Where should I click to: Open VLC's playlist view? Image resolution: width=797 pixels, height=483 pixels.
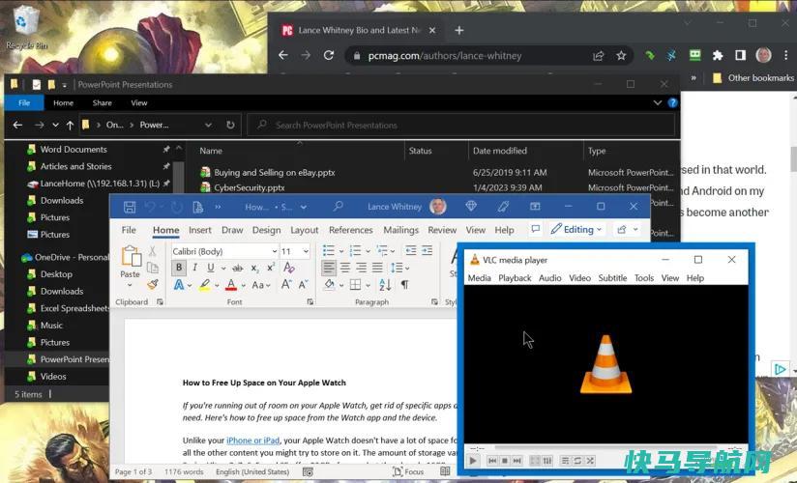[565, 461]
